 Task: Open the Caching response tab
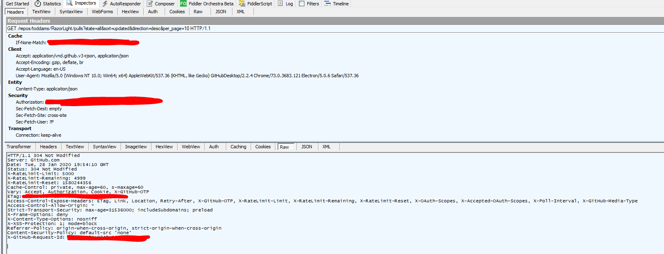tap(238, 147)
